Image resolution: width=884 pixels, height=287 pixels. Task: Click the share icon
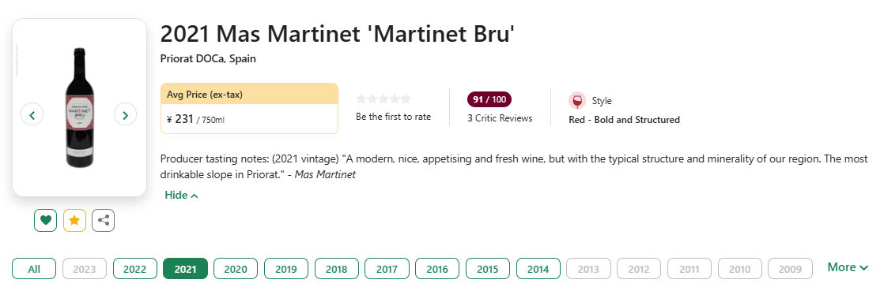point(103,220)
